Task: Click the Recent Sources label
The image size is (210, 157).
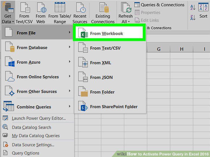Action: [x=80, y=19]
